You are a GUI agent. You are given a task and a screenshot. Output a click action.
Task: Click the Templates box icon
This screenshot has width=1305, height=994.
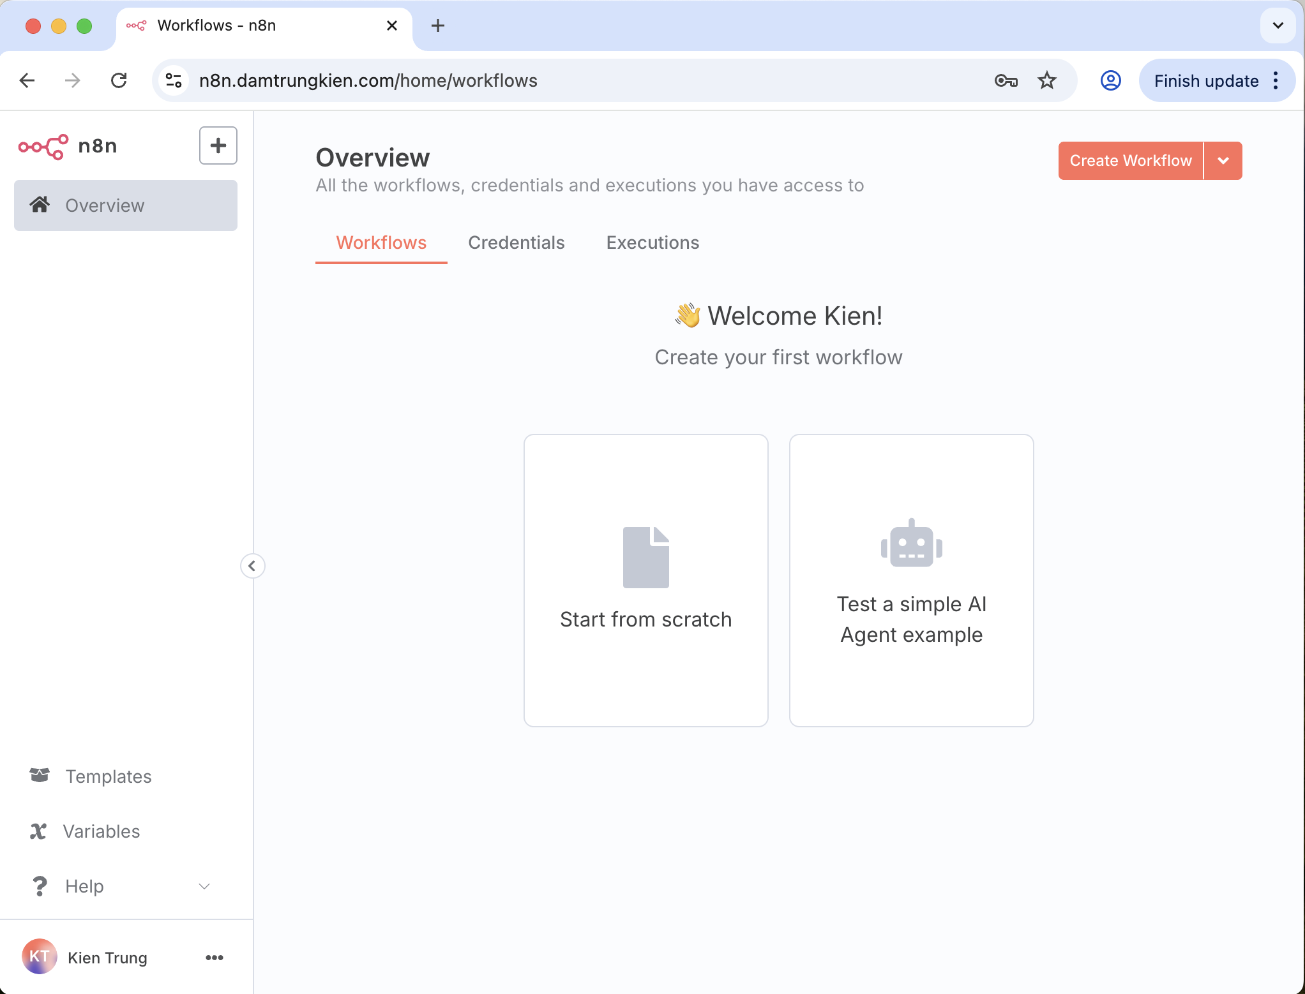click(40, 775)
